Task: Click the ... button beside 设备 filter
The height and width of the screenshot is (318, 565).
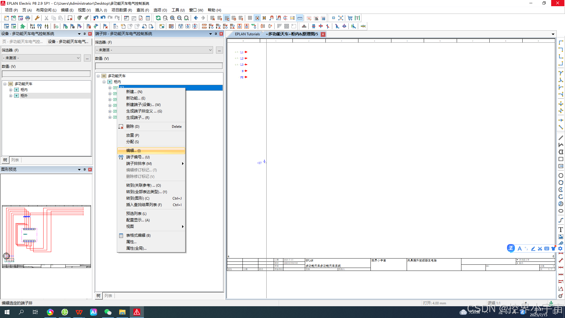Action: [x=87, y=58]
